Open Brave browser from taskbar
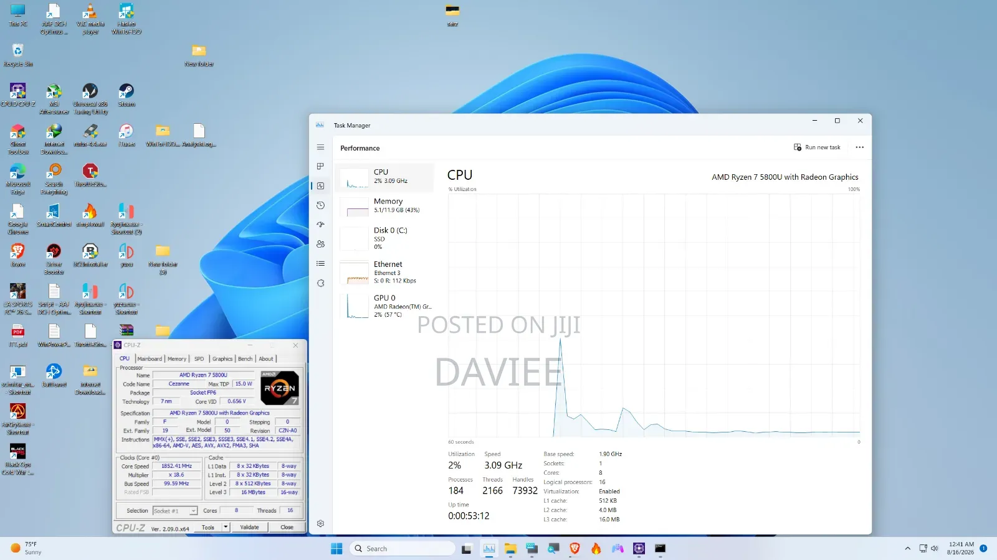997x560 pixels. (x=575, y=548)
